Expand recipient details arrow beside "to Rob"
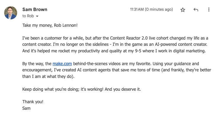 click(37, 16)
